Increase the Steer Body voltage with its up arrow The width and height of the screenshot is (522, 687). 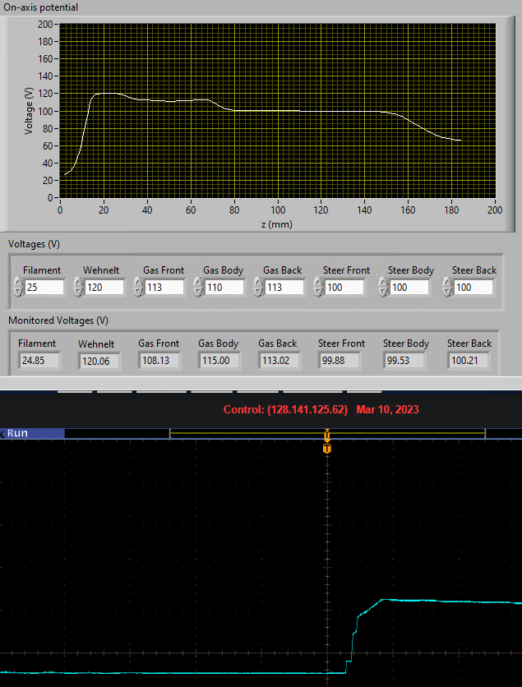point(382,283)
